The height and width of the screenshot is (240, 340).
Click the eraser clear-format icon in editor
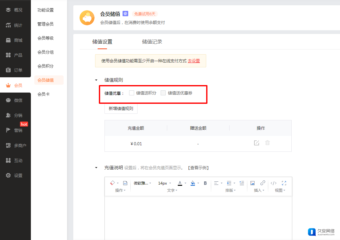tap(113, 183)
